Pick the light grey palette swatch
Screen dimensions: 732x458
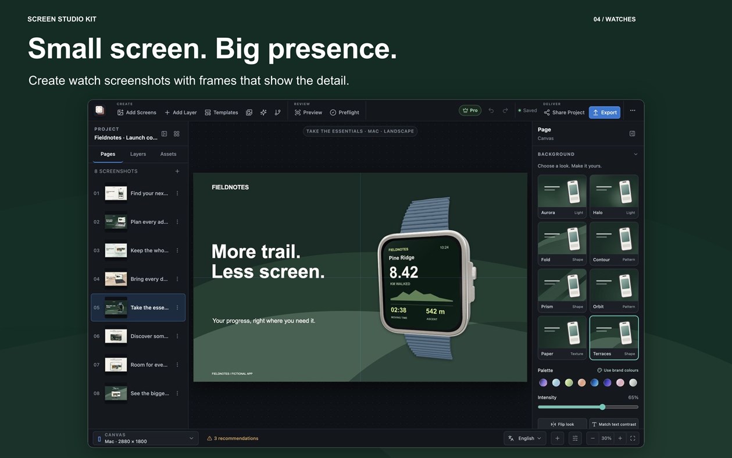[x=633, y=382]
